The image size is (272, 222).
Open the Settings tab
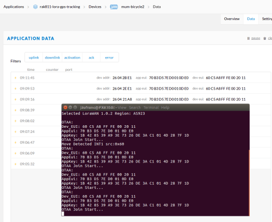[267, 19]
